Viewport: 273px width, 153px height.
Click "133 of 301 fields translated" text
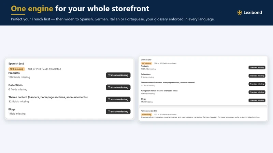point(165,115)
